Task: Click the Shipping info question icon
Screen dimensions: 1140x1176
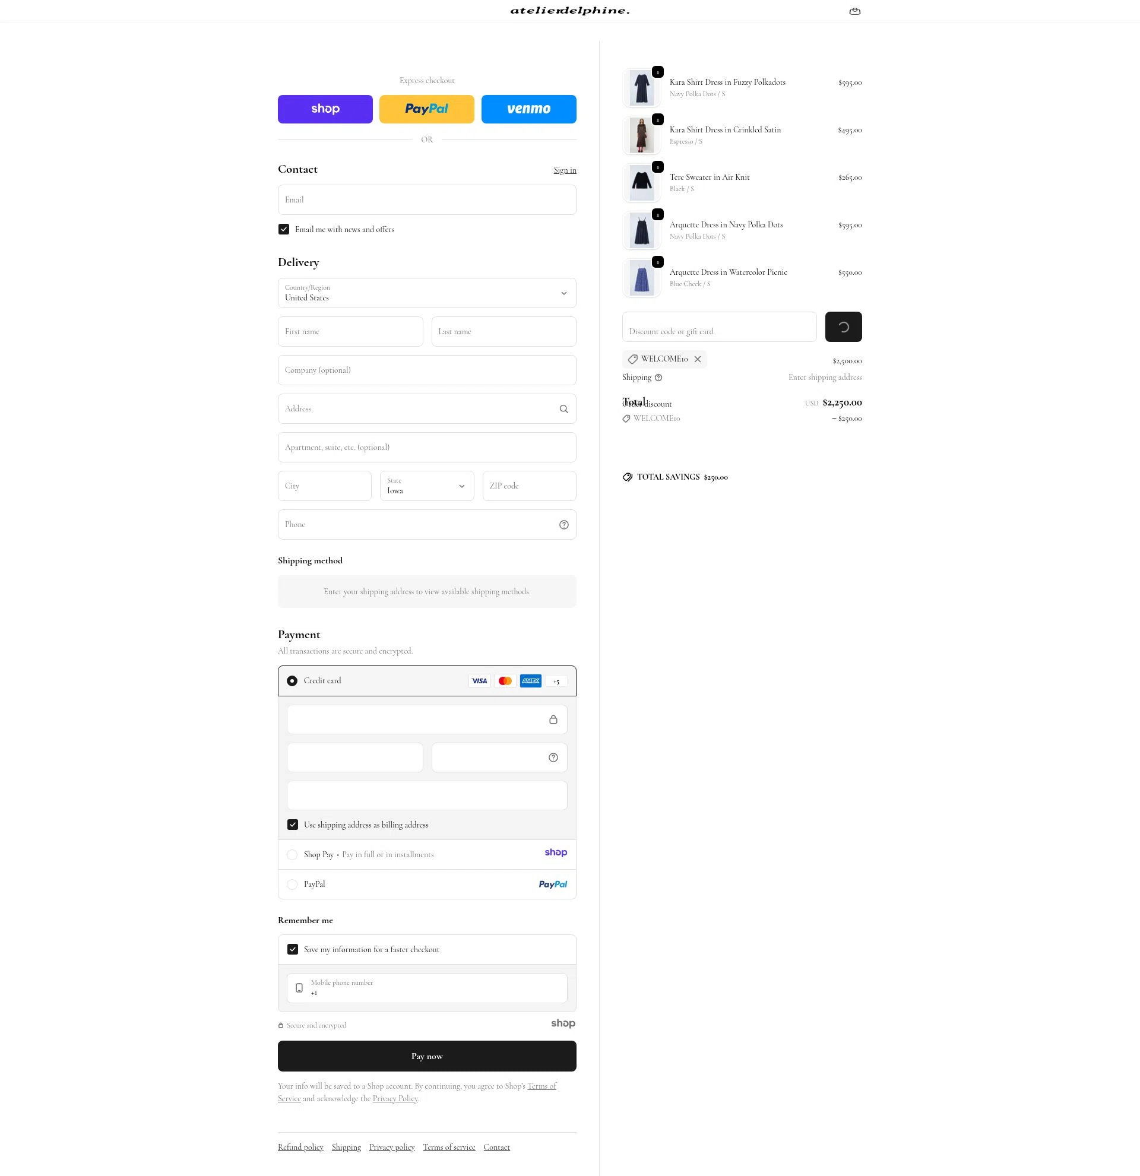Action: (x=658, y=378)
